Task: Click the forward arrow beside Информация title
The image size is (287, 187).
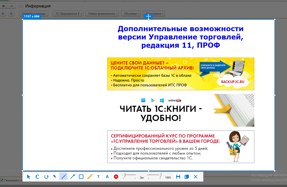Action: point(11,6)
